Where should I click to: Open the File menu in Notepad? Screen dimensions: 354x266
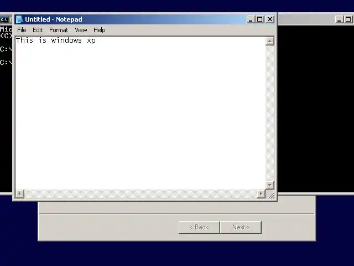[22, 30]
